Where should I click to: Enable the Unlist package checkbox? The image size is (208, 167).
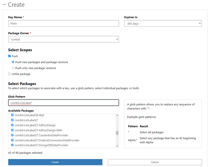(9, 74)
